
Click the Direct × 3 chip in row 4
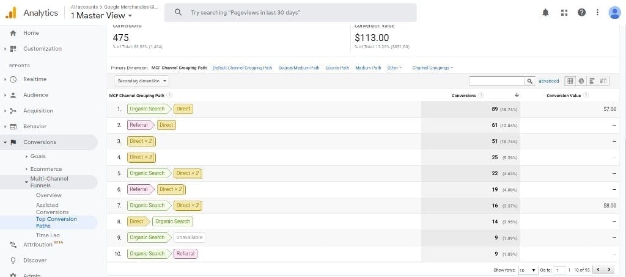142,157
